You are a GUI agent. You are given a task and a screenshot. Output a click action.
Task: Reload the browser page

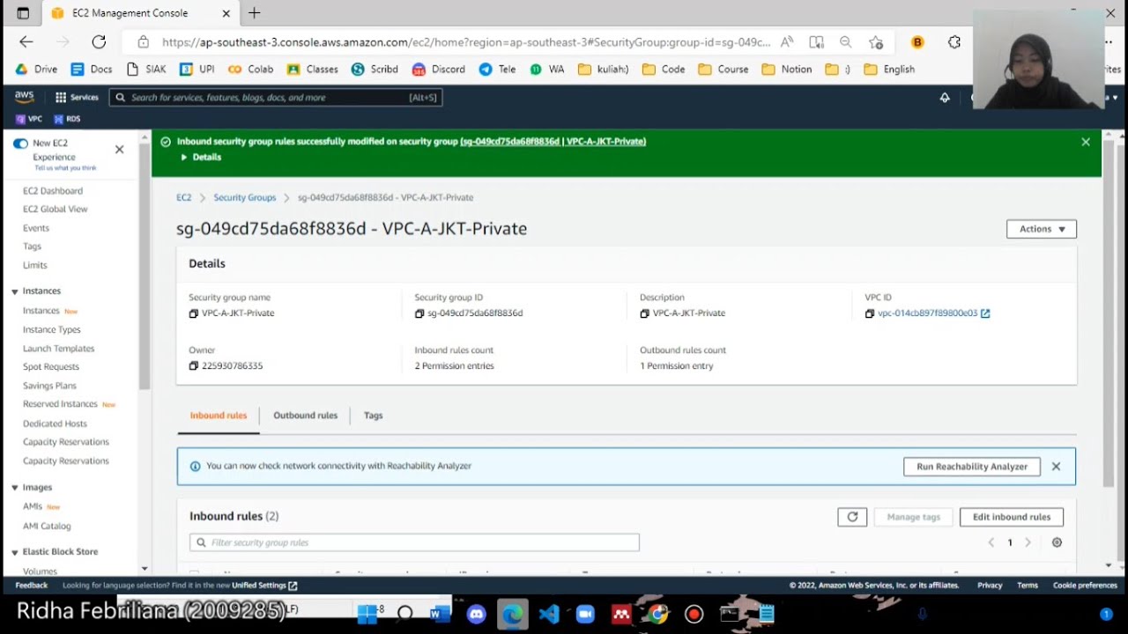(99, 41)
